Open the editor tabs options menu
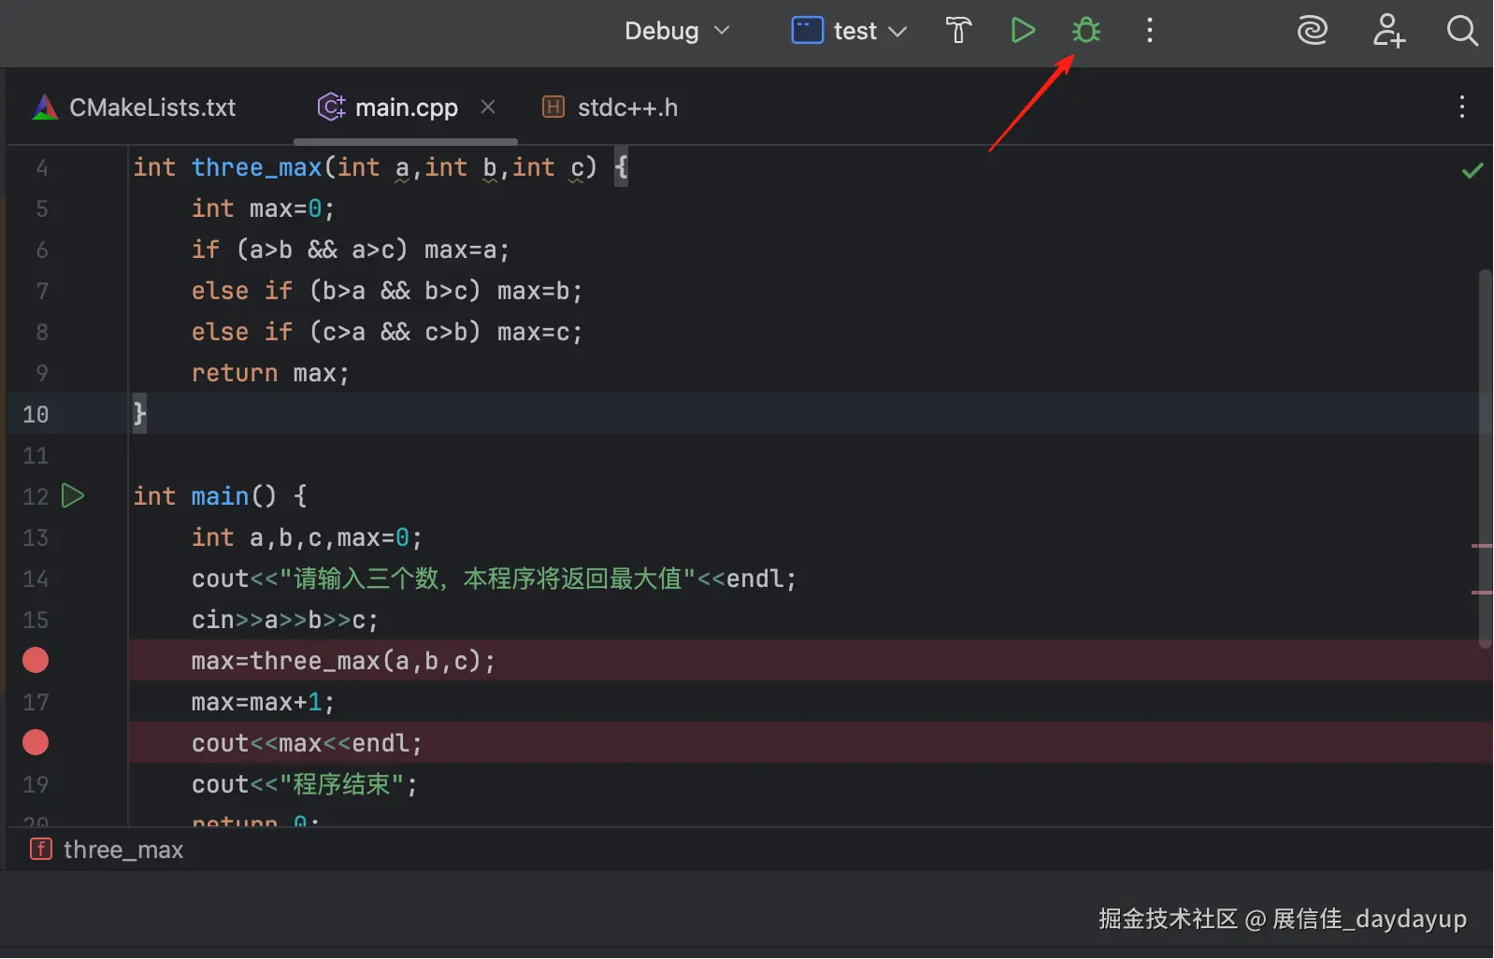Viewport: 1494px width, 959px height. 1461,107
